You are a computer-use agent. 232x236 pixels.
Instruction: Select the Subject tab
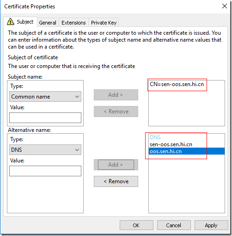(x=20, y=22)
